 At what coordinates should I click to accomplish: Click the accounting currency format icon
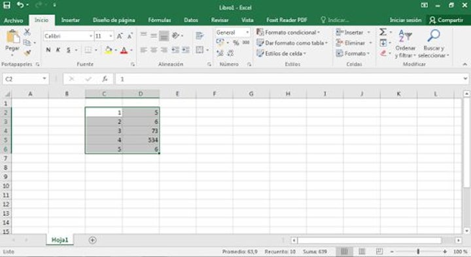coord(220,42)
